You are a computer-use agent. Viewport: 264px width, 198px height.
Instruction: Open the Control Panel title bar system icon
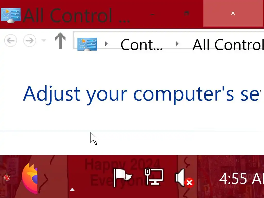[11, 15]
